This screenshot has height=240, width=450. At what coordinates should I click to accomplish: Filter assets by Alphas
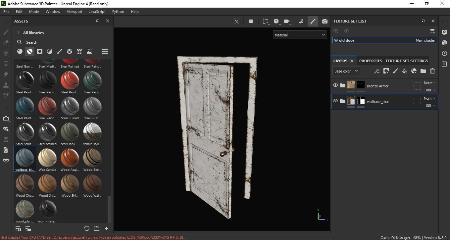pos(70,51)
